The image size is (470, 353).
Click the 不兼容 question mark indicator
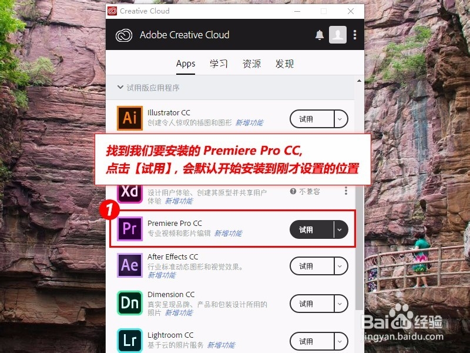293,191
